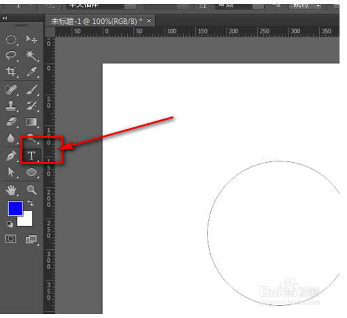Select the History Brush tool
Screen dimensions: 347x318
point(32,106)
